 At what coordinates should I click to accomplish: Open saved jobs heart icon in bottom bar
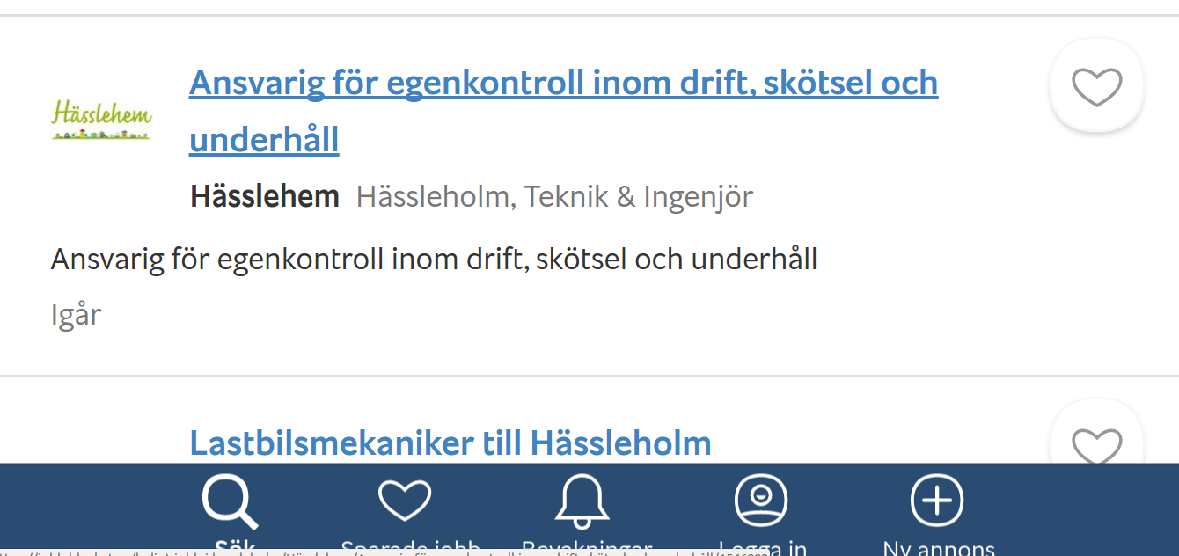coord(405,500)
